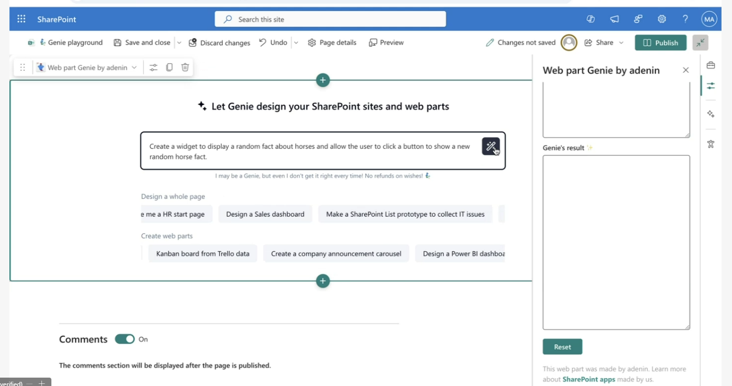The width and height of the screenshot is (732, 386).
Task: Undo the last change
Action: [273, 42]
